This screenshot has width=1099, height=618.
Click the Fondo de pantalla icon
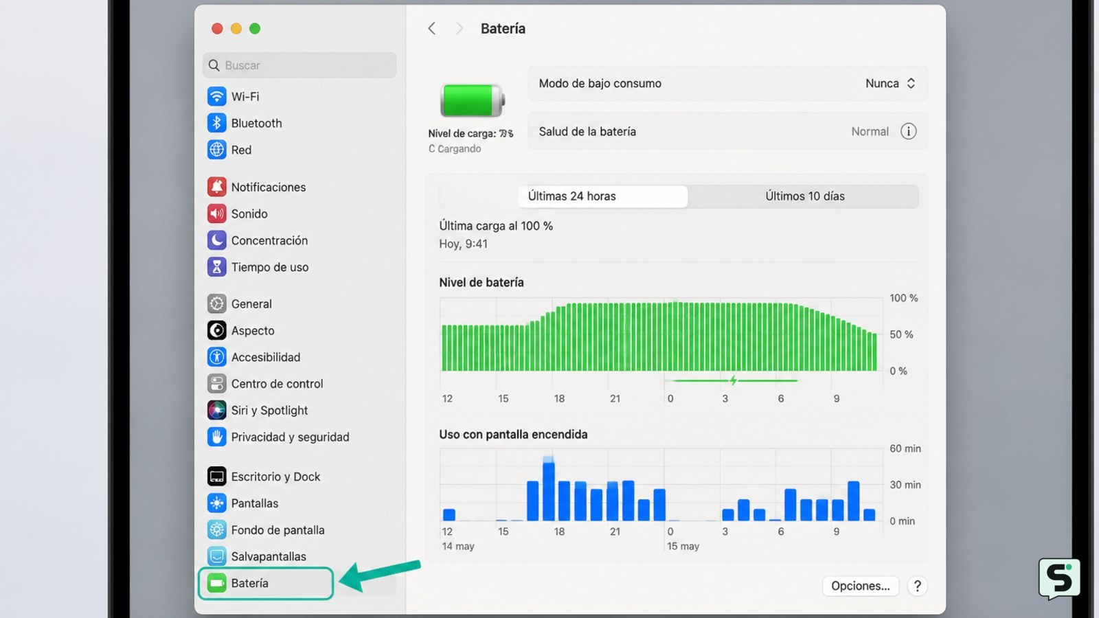216,530
